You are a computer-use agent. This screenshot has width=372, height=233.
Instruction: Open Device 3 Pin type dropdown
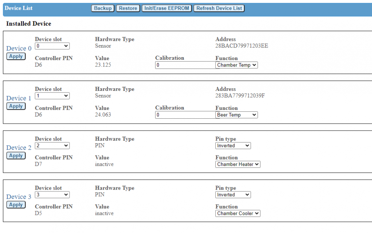(x=233, y=195)
